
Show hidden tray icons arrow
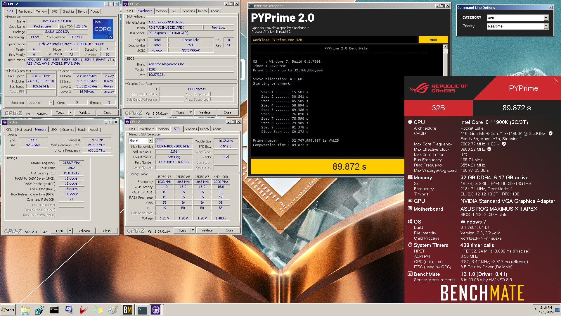coord(536,309)
